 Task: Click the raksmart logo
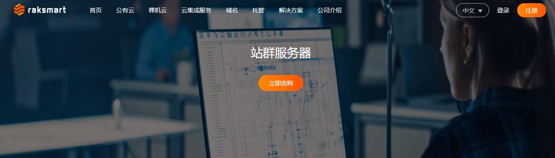click(x=39, y=10)
